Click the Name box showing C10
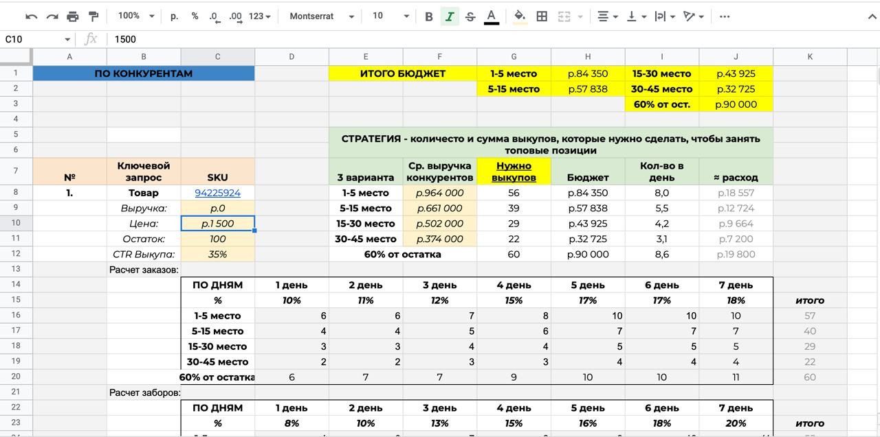Image resolution: width=880 pixels, height=437 pixels. [x=31, y=39]
